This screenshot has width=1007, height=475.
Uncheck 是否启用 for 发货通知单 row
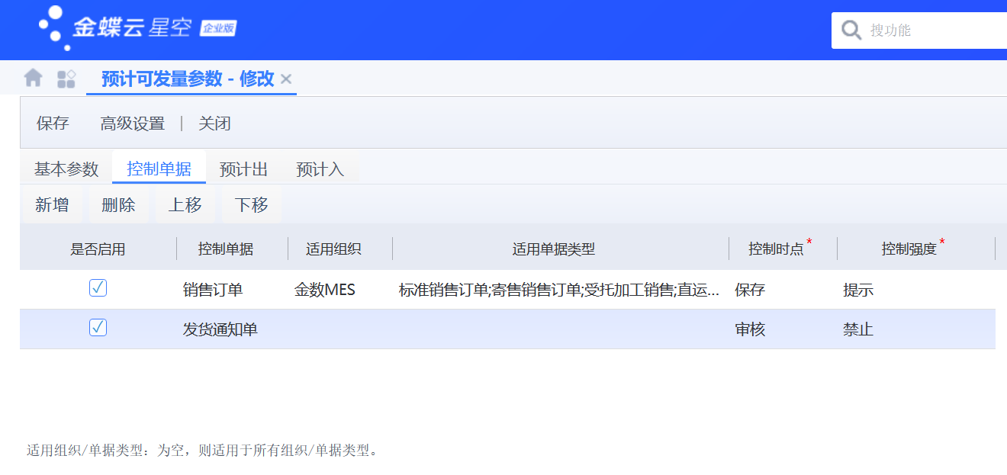point(98,328)
